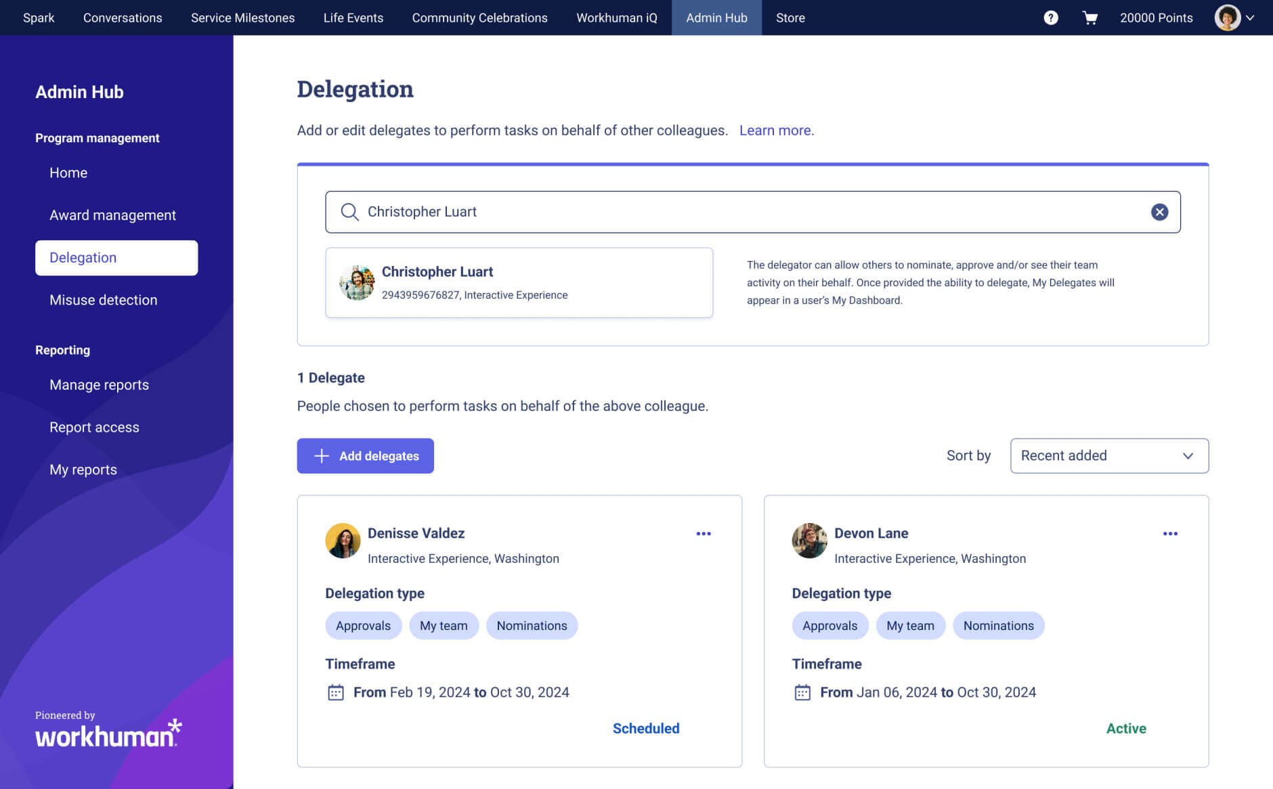Click the Learn more link

pos(777,130)
